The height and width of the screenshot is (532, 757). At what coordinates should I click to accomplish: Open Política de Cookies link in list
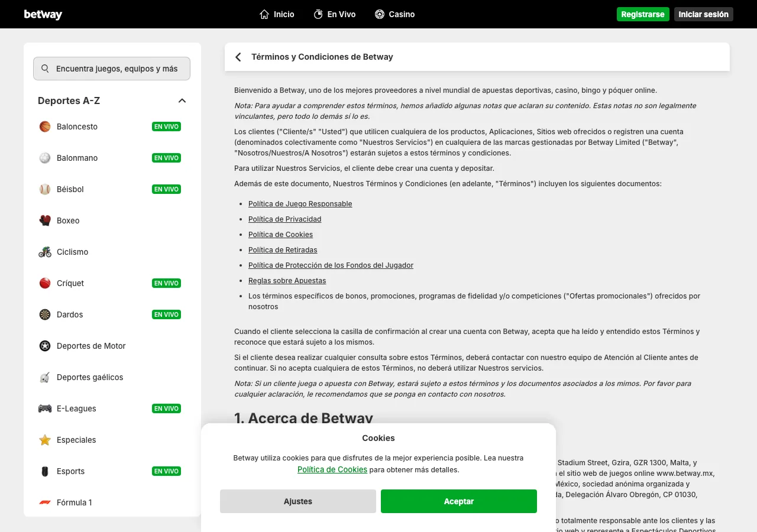pos(280,235)
